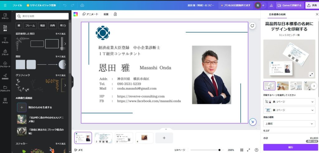Open the analytics bar chart icon
Image resolution: width=319 pixels, height=153 pixels.
pos(271,5)
